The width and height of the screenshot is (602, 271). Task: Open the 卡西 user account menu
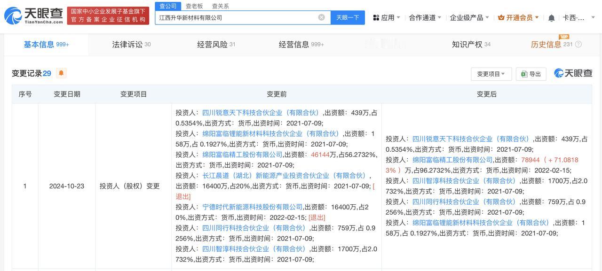coord(579,17)
